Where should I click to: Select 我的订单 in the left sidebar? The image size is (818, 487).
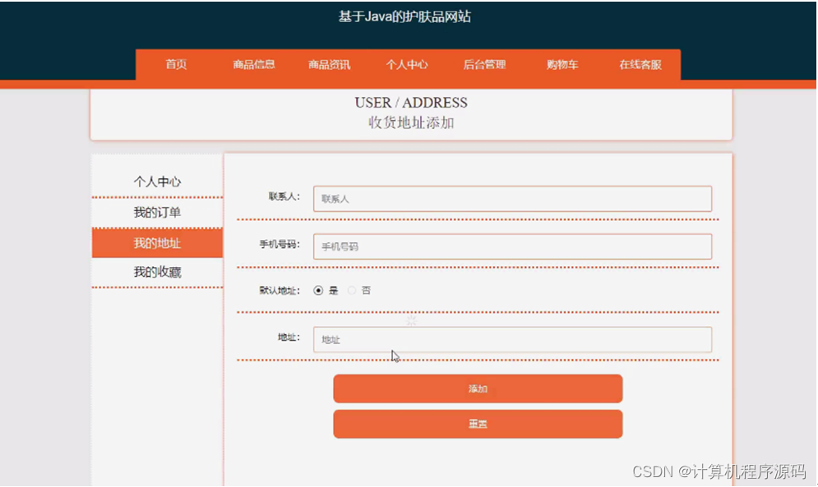[156, 212]
